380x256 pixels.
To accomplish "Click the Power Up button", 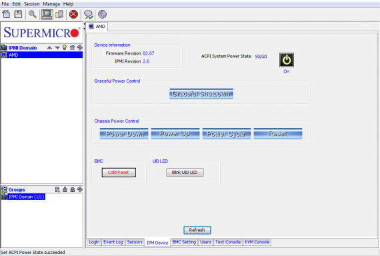I will tap(175, 133).
